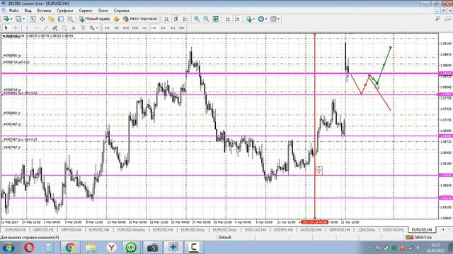Open the Файл menu

tap(13, 11)
